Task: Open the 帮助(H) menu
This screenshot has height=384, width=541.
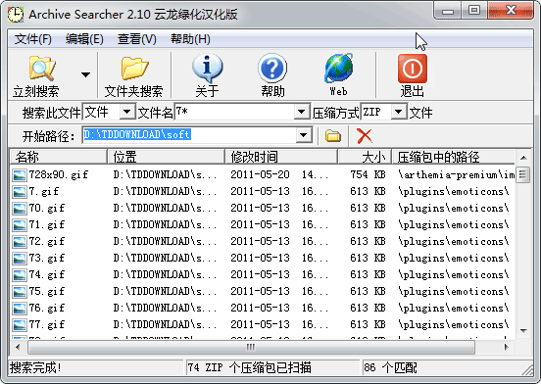Action: [x=190, y=39]
